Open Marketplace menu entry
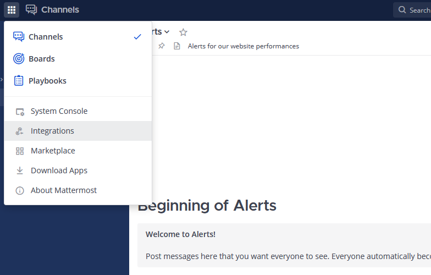 pyautogui.click(x=78, y=151)
